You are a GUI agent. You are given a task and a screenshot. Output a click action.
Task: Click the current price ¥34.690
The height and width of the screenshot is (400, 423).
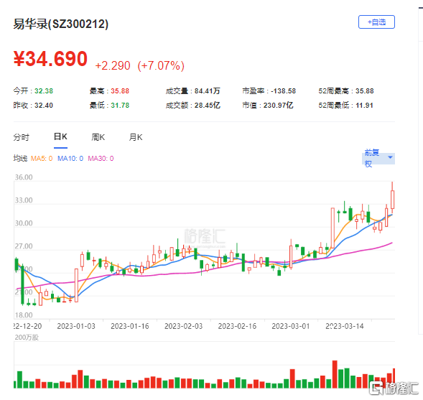coord(50,59)
